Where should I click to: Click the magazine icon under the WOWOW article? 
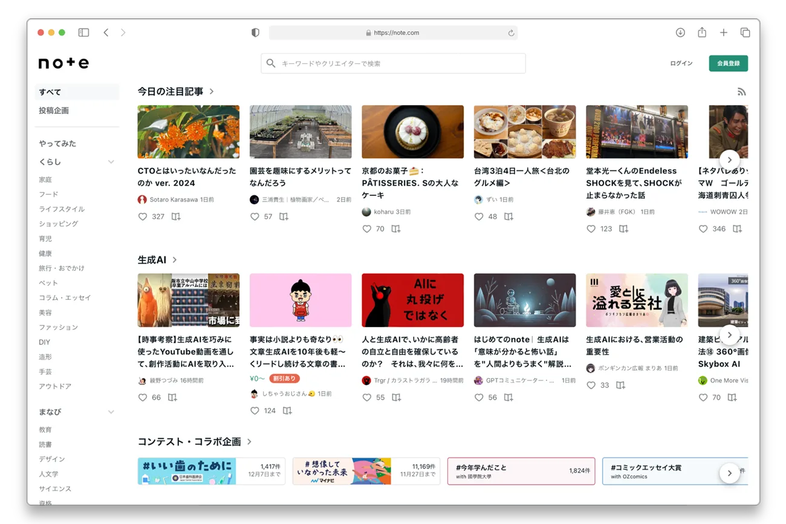(737, 229)
